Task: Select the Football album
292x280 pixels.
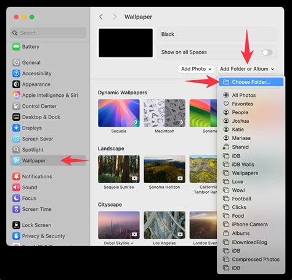Action: tap(251, 199)
